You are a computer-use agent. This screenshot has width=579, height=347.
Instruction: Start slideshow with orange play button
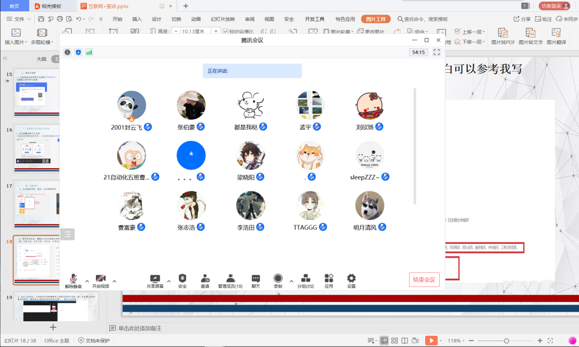pos(431,341)
